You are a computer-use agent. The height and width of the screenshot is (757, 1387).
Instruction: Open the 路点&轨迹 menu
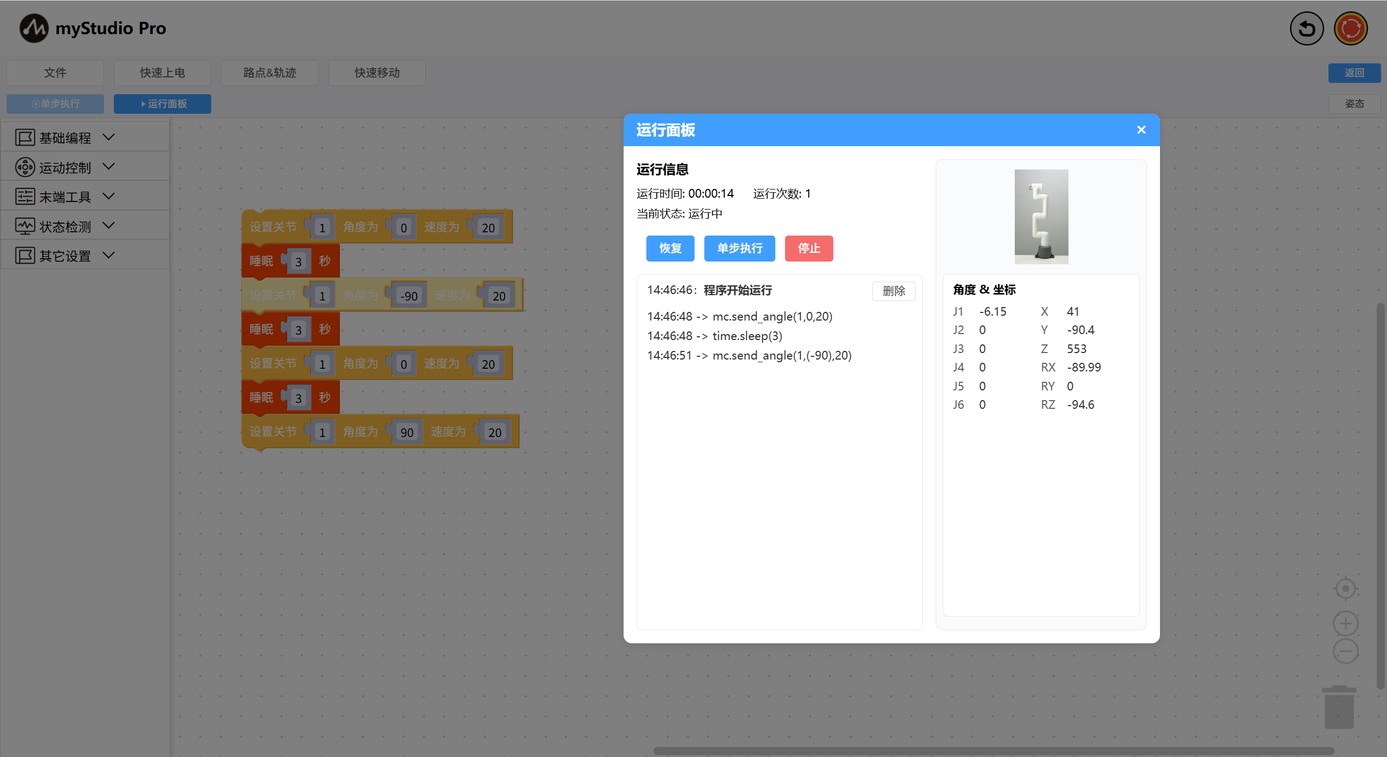[269, 73]
